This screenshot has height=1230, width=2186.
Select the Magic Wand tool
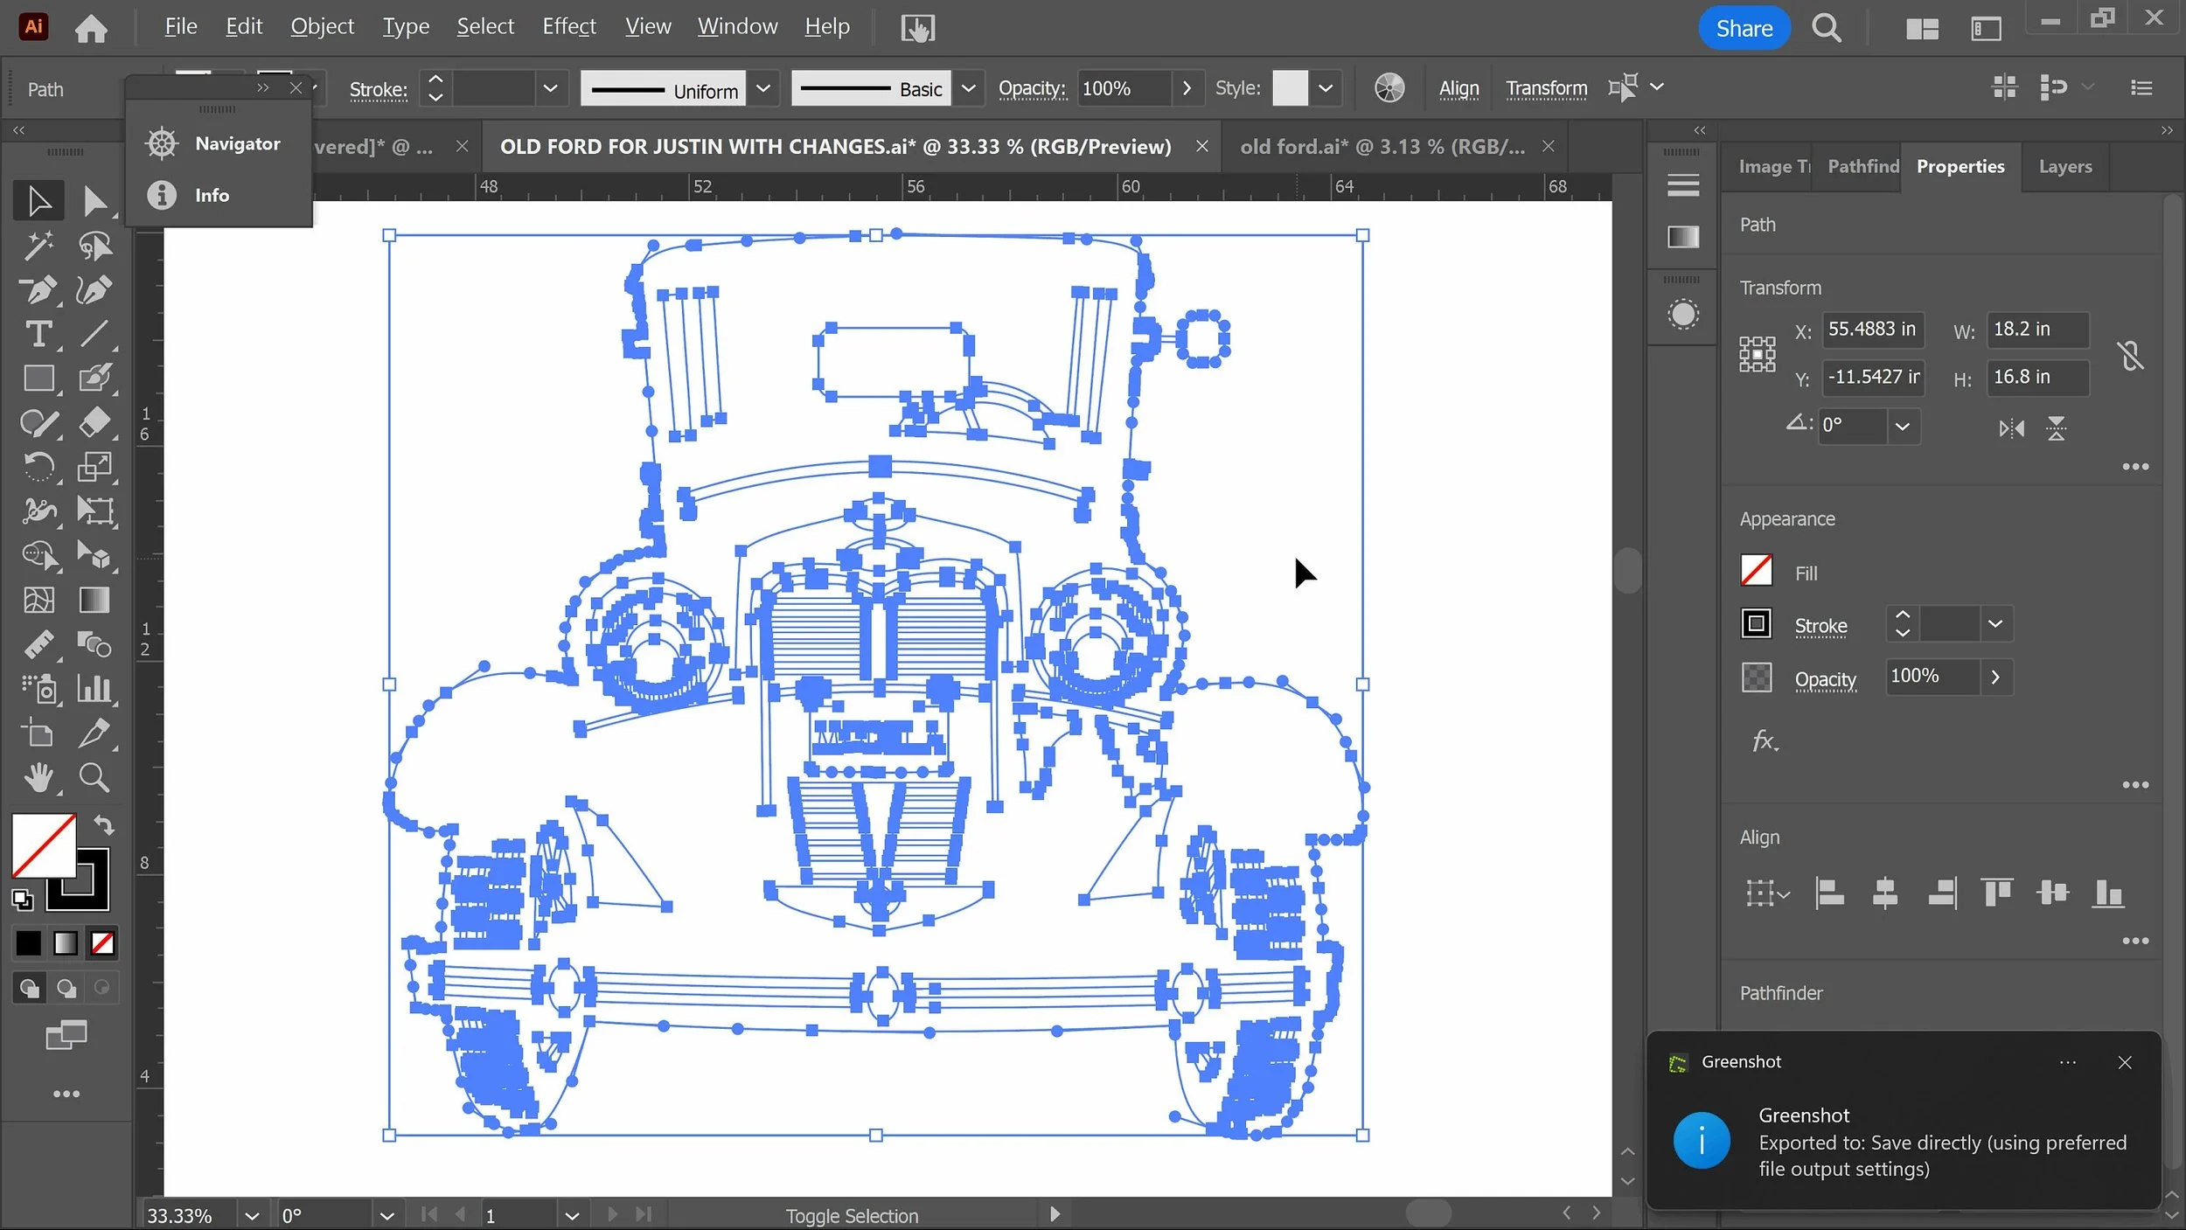click(x=38, y=246)
